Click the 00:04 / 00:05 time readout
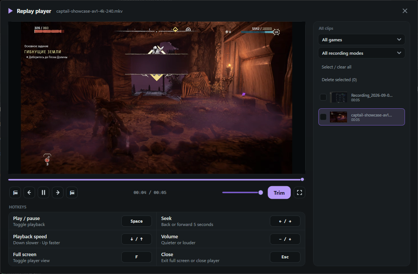 tap(150, 192)
